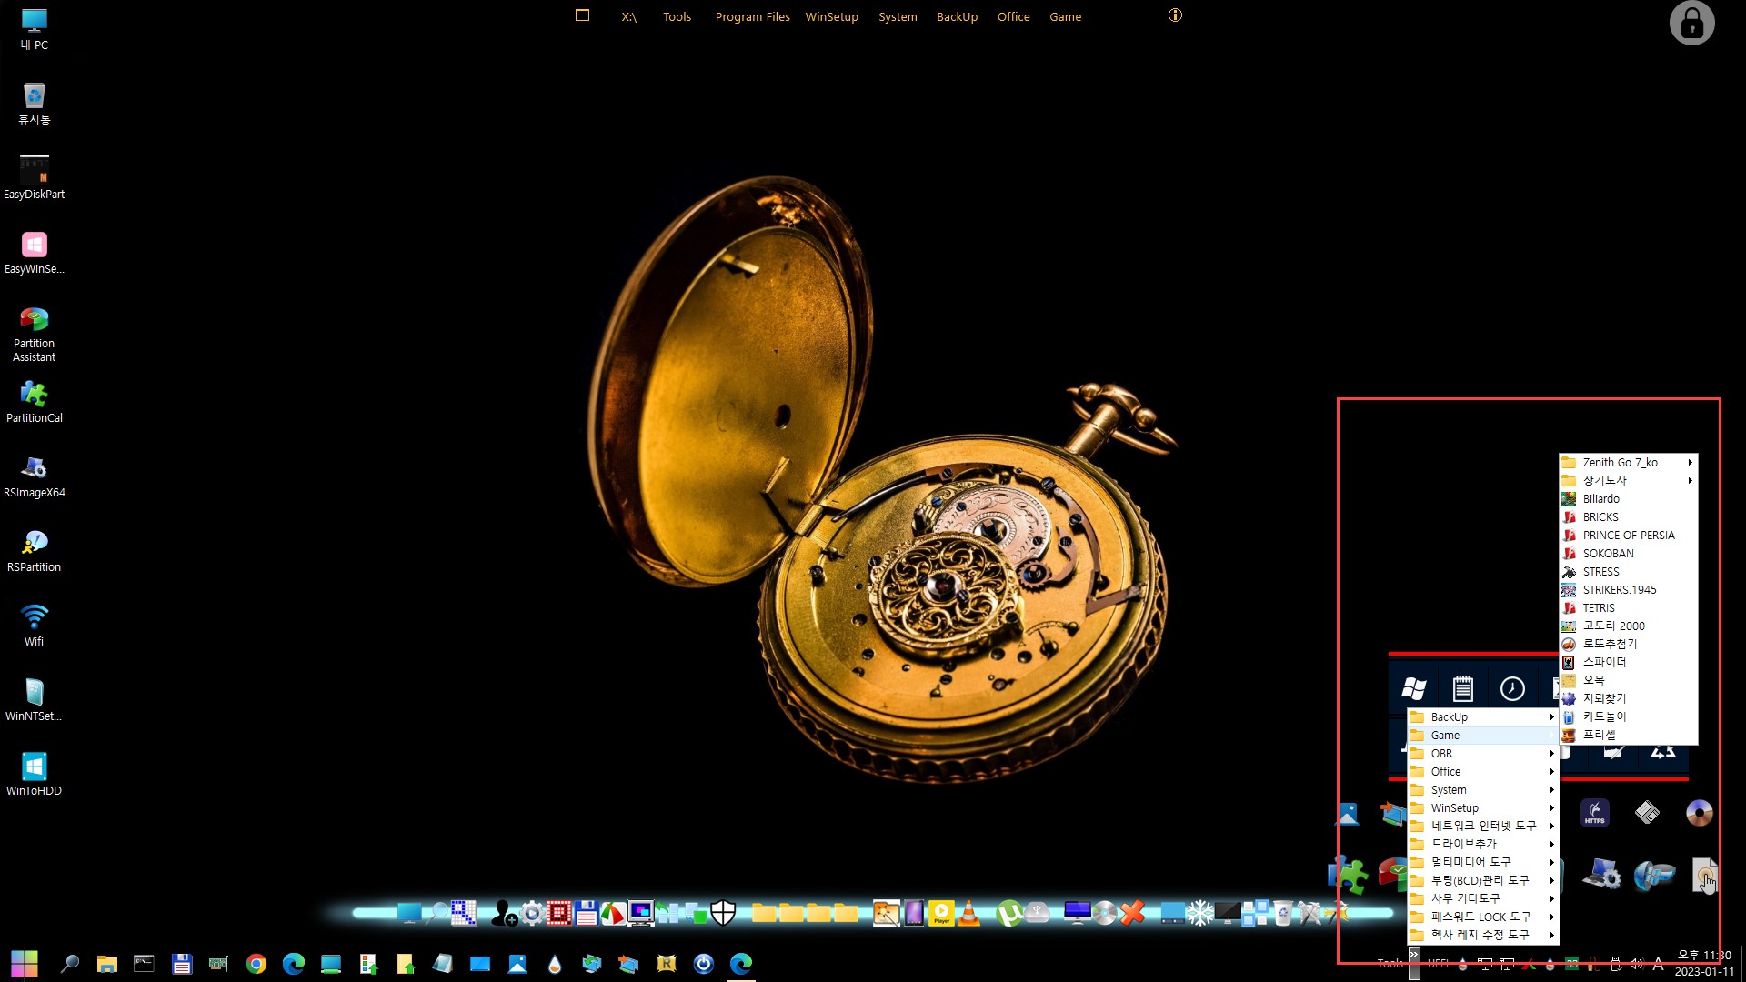
Task: Open Google Chrome in the taskbar
Action: point(256,964)
